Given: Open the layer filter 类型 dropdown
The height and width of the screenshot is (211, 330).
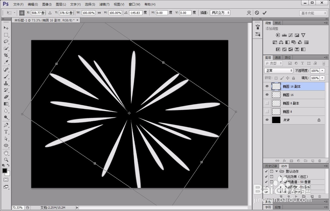Looking at the screenshot, I should (x=273, y=63).
